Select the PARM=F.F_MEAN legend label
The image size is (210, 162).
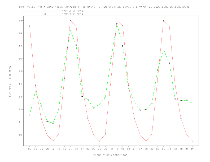(72, 14)
